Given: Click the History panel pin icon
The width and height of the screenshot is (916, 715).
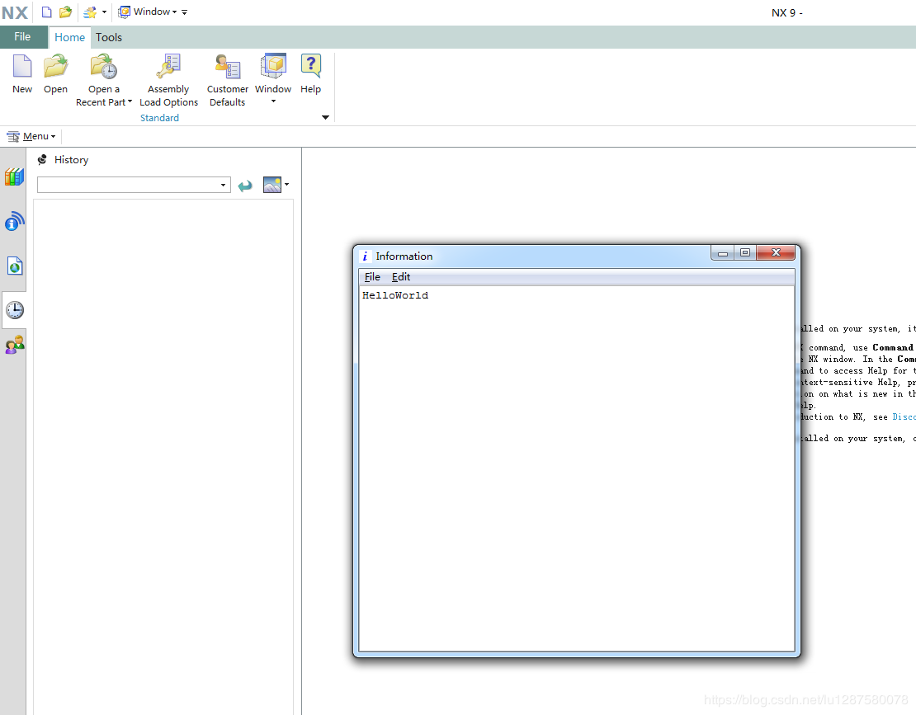Looking at the screenshot, I should click(x=42, y=159).
